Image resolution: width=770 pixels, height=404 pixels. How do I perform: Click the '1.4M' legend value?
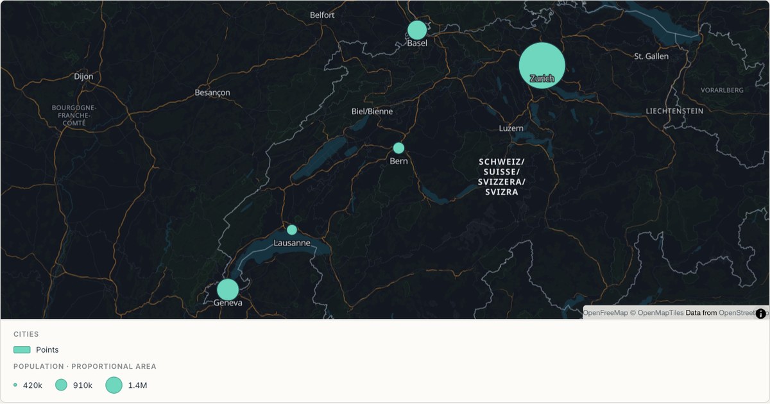coord(137,385)
